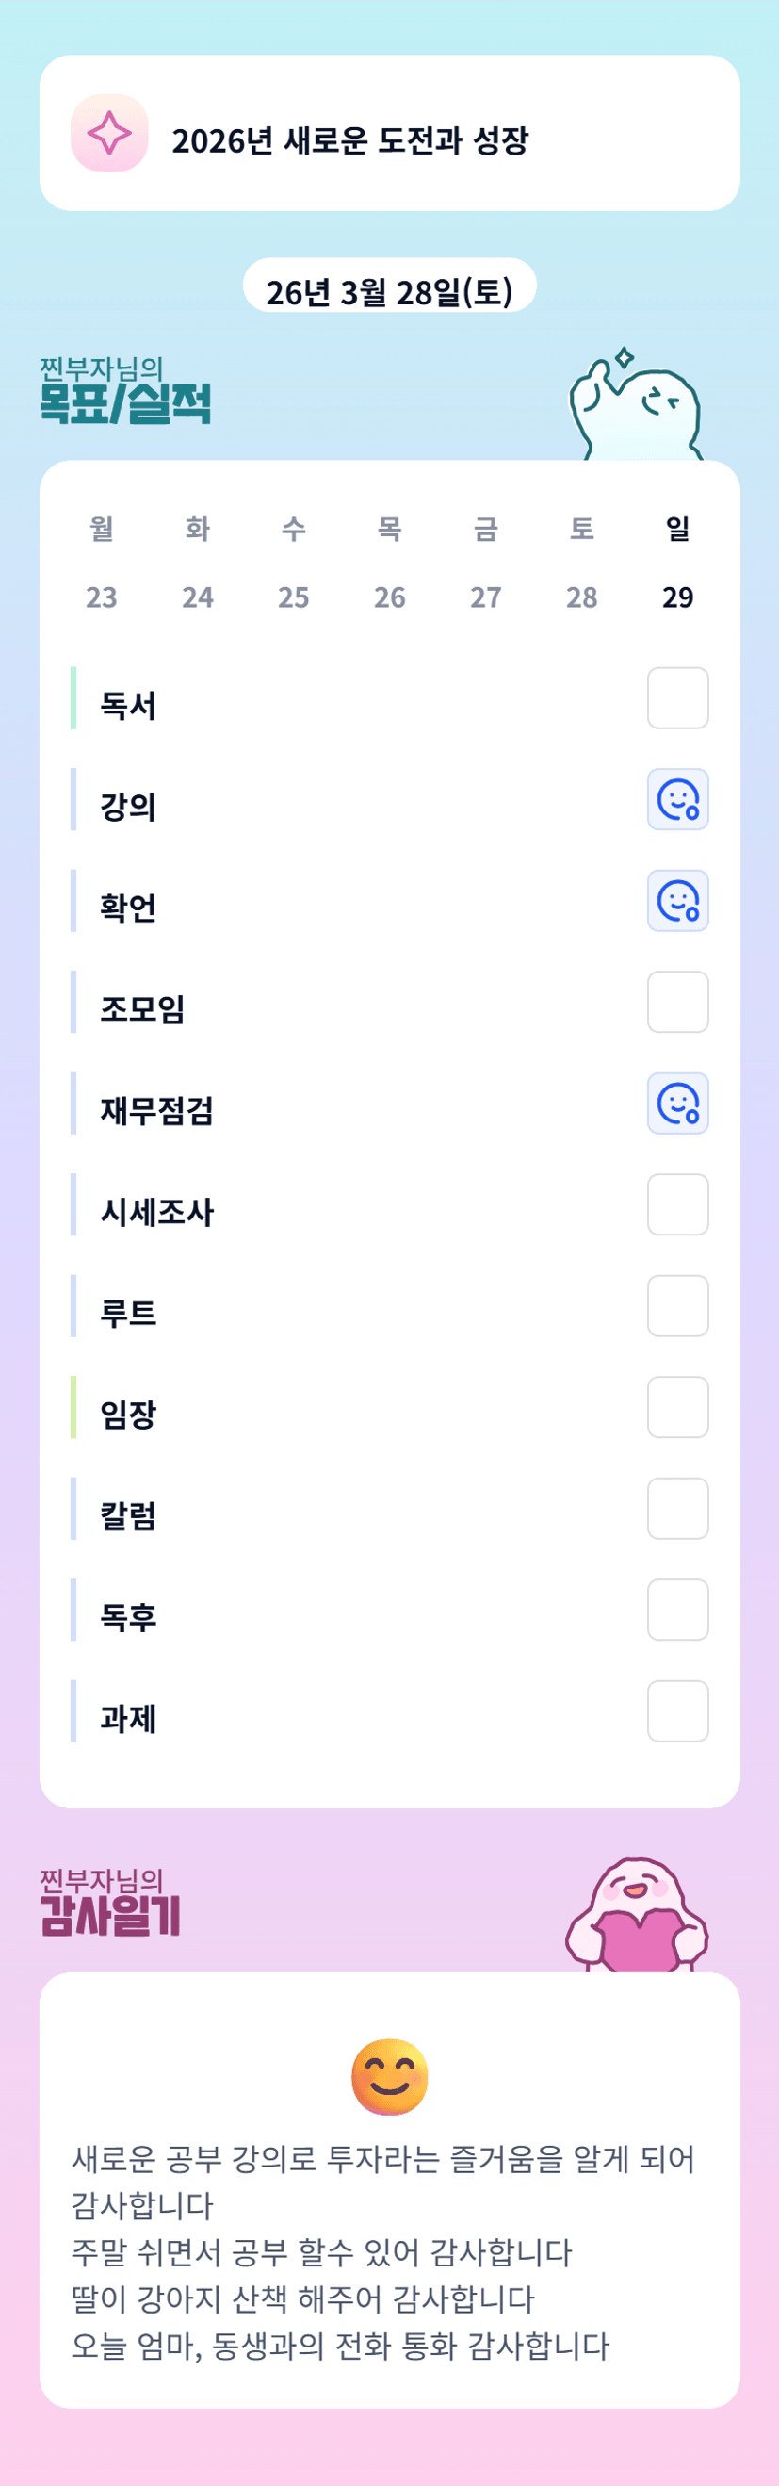Check the 독서 checkbox
The image size is (779, 2486).
point(678,697)
